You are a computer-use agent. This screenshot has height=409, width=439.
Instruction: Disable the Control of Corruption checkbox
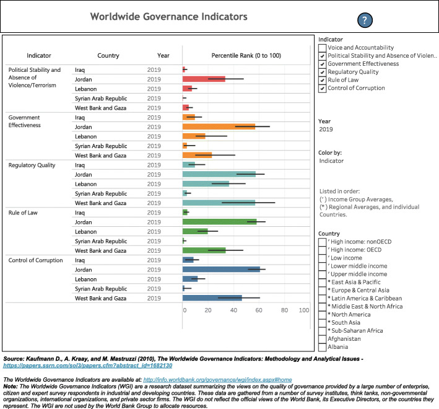322,88
